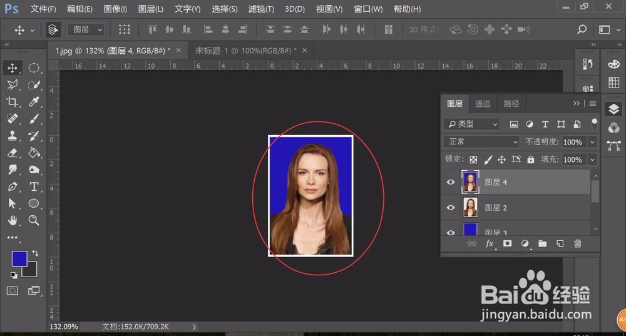
Task: Choose the Eyedropper tool
Action: point(34,102)
